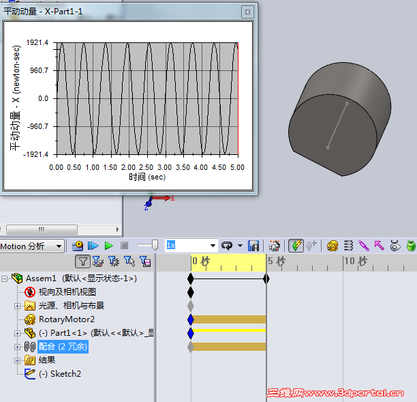Close the 平动动量 plot window
This screenshot has width=417, height=402.
(x=247, y=12)
